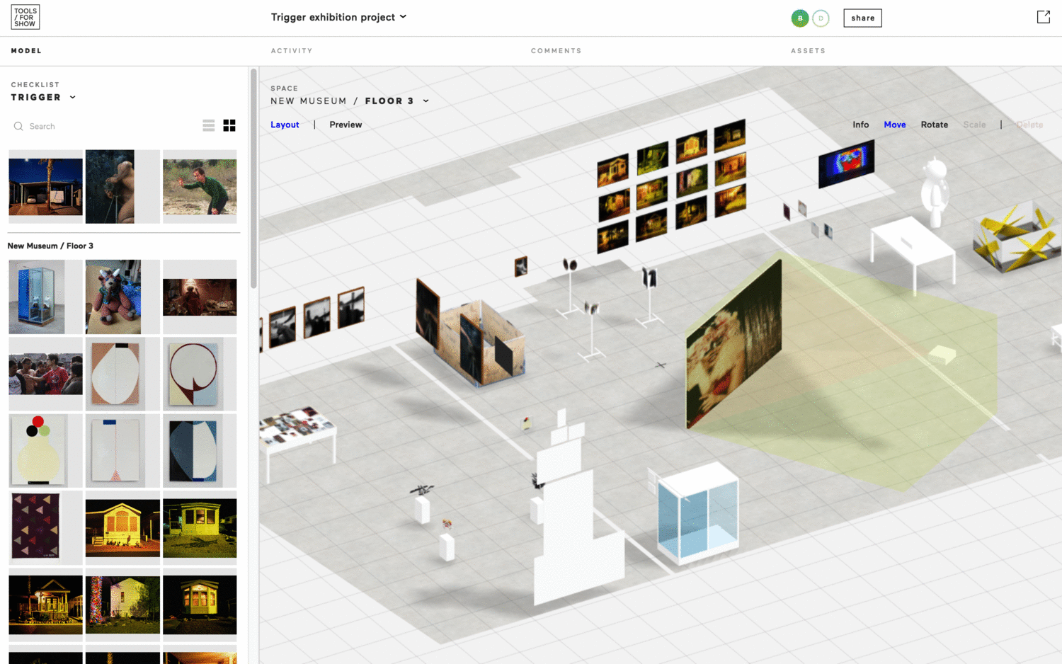Click the blue video monitor on the wall
Image resolution: width=1062 pixels, height=664 pixels.
tap(846, 164)
